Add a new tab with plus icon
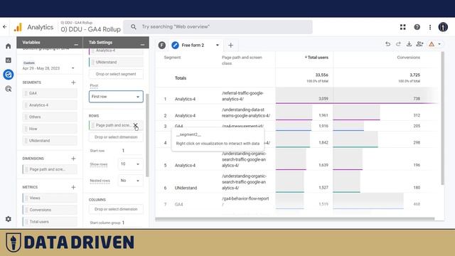The height and width of the screenshot is (256, 455). tap(230, 46)
